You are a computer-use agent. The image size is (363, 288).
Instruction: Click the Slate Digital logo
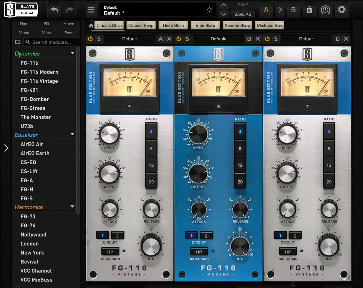(x=21, y=10)
